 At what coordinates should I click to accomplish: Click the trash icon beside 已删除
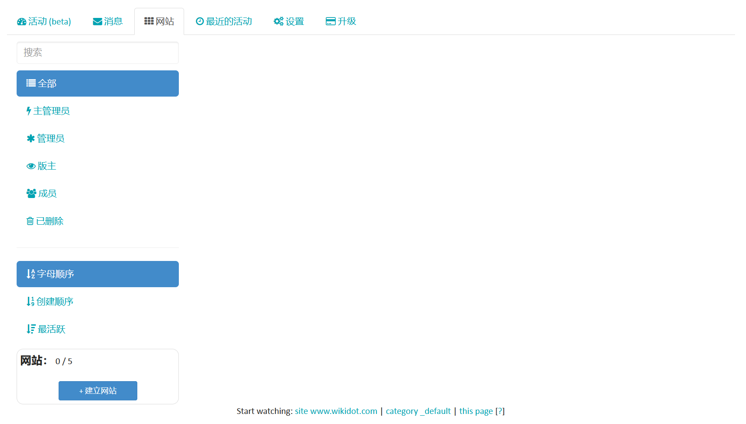[30, 221]
